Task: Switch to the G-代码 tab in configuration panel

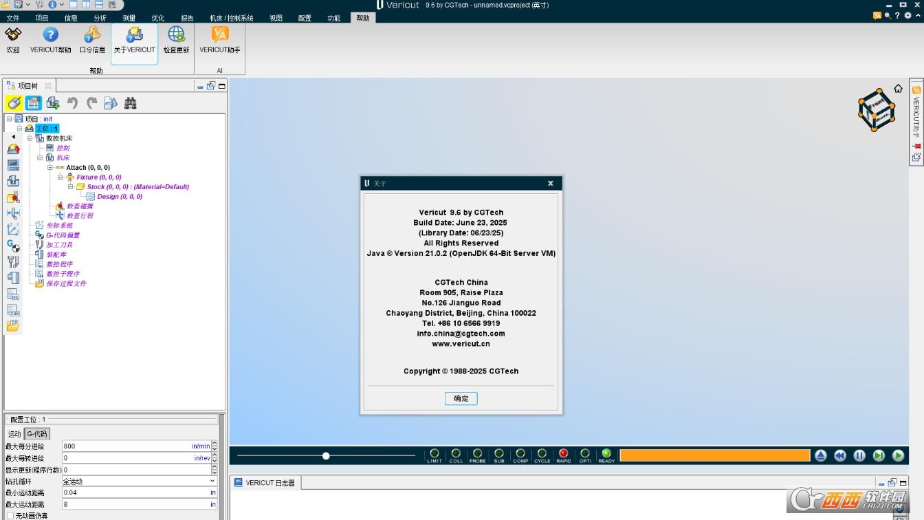Action: (x=37, y=434)
